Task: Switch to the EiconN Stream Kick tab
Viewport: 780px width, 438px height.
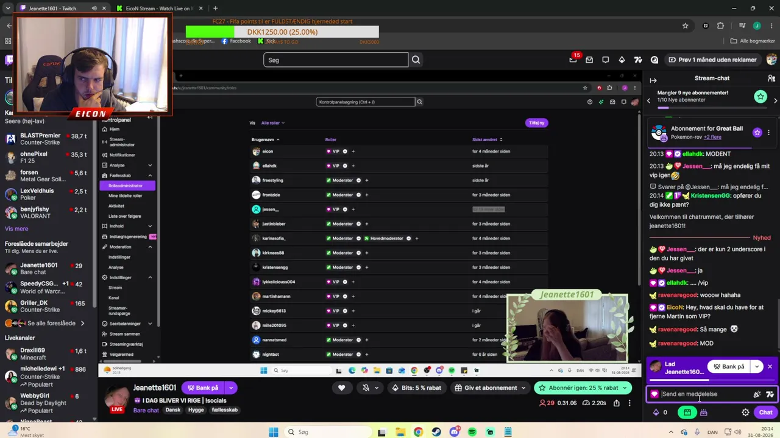Action: point(160,9)
